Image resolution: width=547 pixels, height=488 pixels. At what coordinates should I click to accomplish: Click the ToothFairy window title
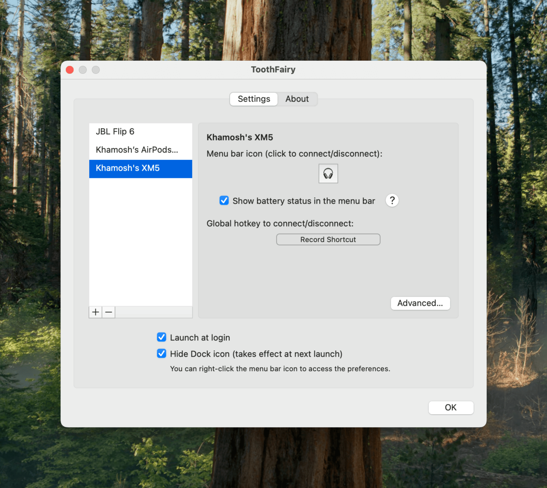coord(273,70)
